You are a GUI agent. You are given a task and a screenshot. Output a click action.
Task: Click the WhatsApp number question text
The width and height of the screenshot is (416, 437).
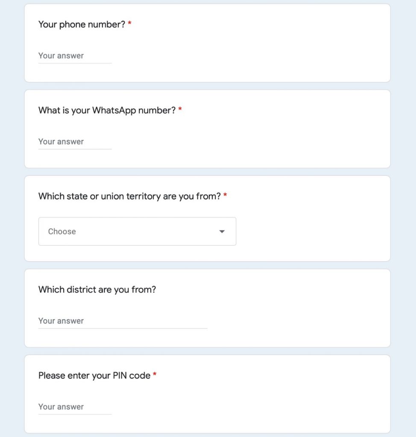tap(107, 110)
